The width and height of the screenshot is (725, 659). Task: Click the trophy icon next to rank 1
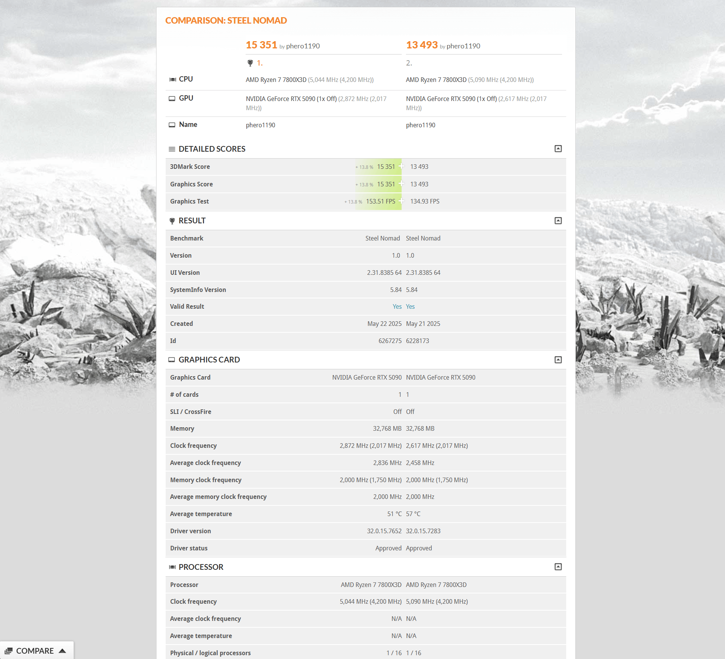(250, 63)
